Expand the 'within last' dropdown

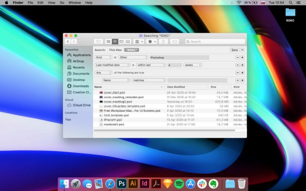click(x=151, y=65)
